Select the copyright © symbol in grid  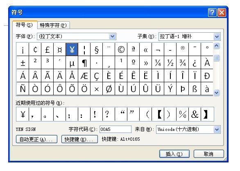pyautogui.click(x=121, y=49)
